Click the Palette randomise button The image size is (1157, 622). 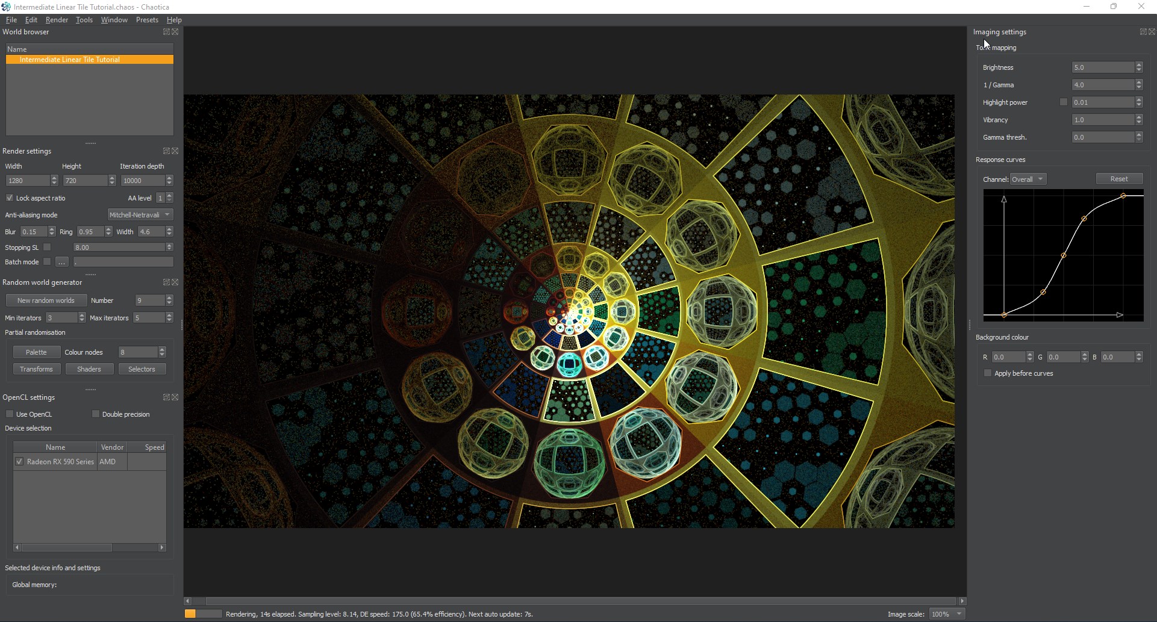[x=36, y=352]
